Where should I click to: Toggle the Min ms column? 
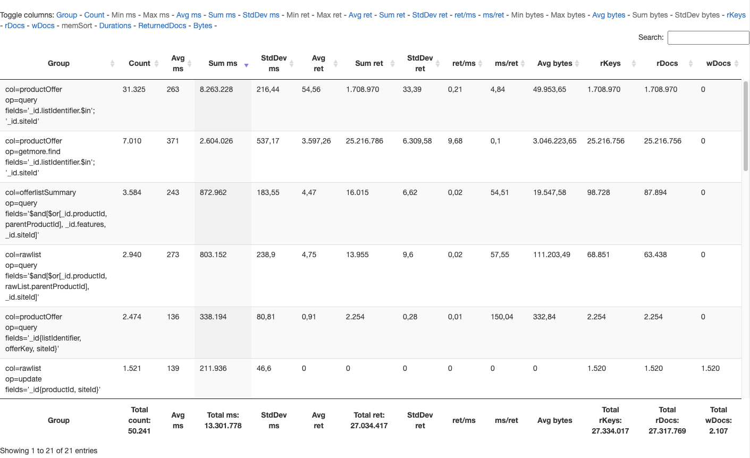click(123, 15)
